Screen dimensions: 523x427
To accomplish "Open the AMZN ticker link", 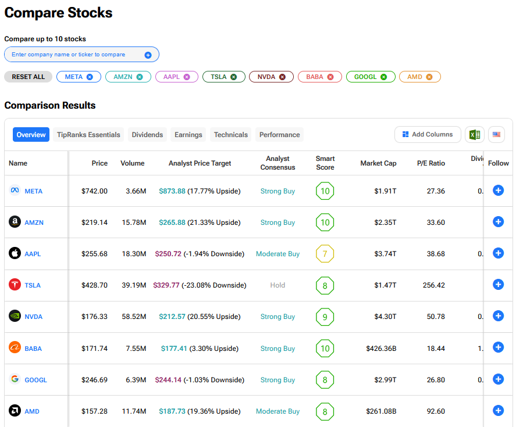I will [x=34, y=223].
